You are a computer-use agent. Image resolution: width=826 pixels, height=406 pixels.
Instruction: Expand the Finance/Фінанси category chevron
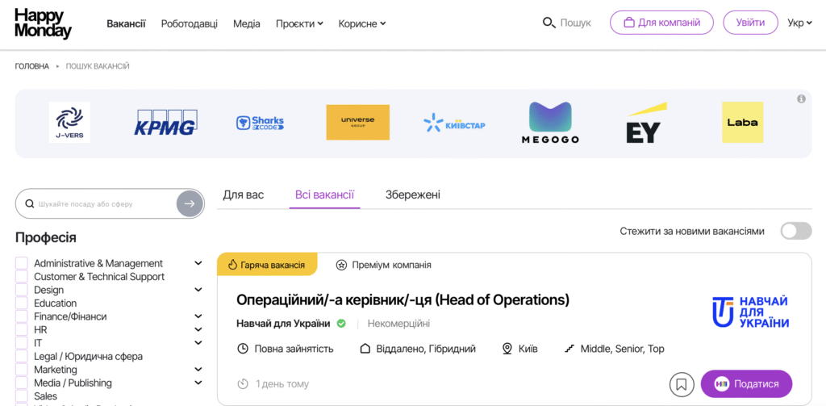tap(198, 316)
